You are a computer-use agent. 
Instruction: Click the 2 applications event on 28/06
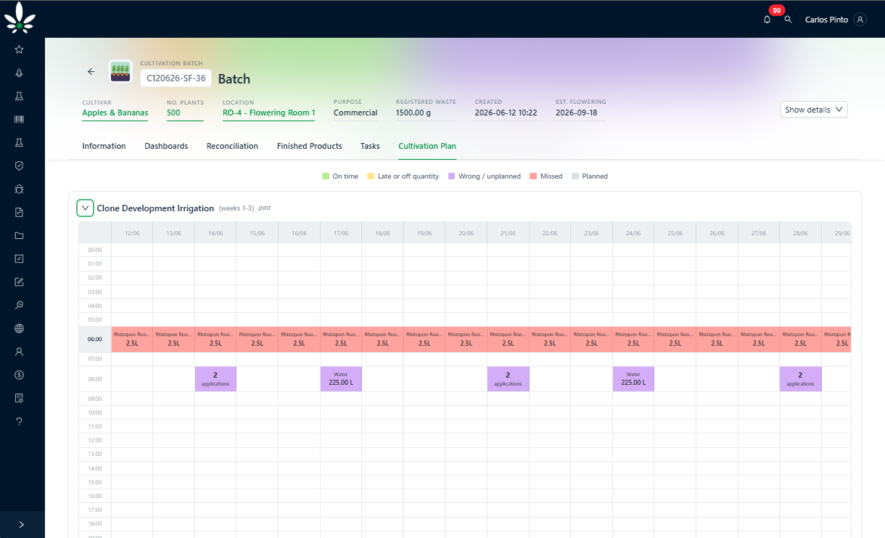[x=801, y=379]
